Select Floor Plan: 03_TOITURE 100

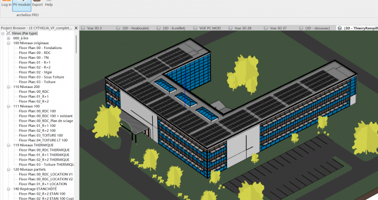coord(41,135)
